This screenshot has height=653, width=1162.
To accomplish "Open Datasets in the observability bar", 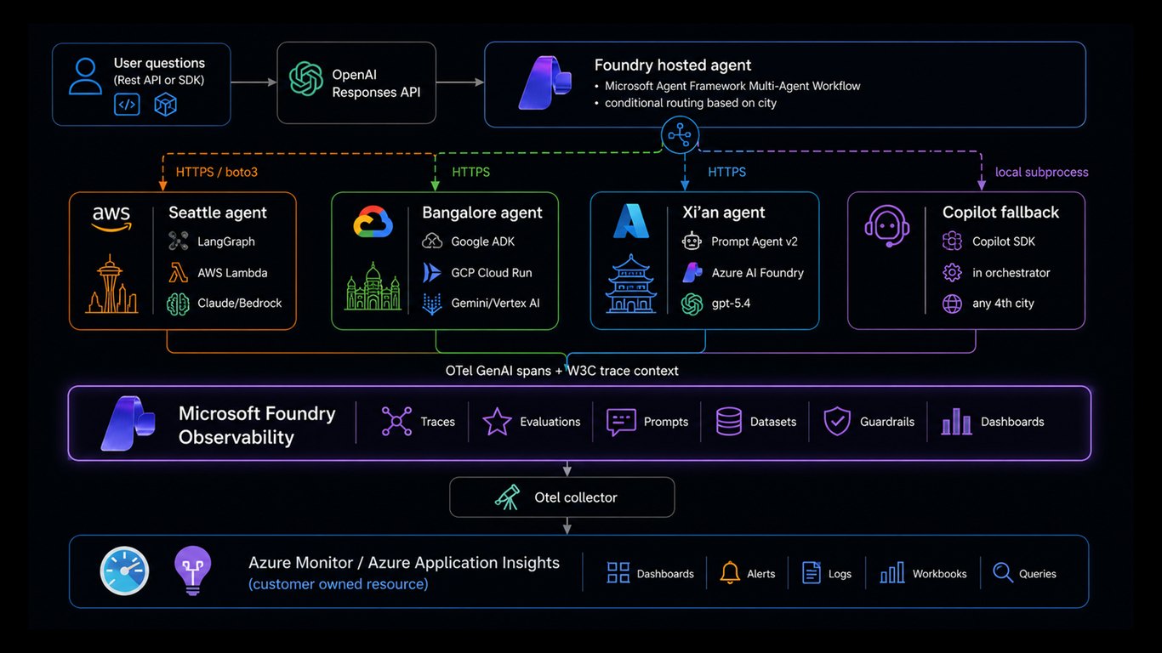I will coord(755,422).
